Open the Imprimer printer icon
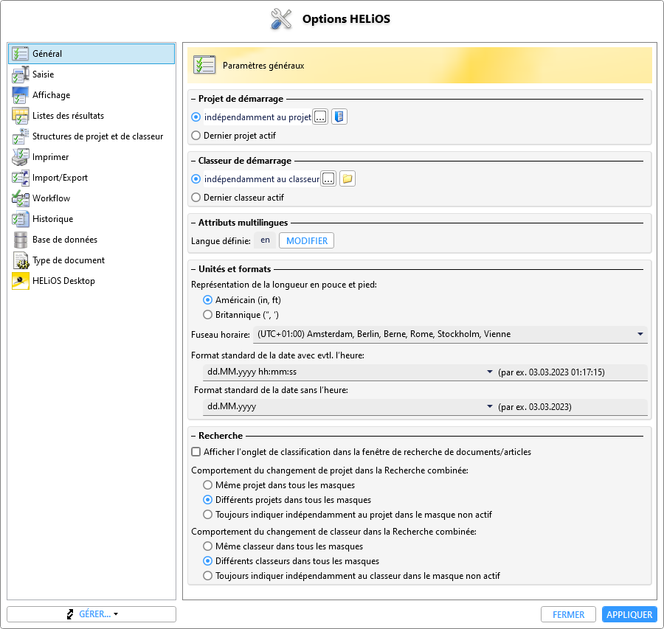The image size is (664, 629). coord(21,157)
